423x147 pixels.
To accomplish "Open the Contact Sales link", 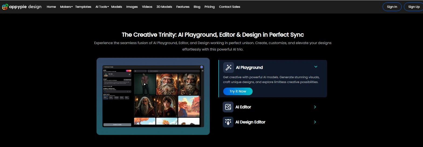I will tap(229, 7).
